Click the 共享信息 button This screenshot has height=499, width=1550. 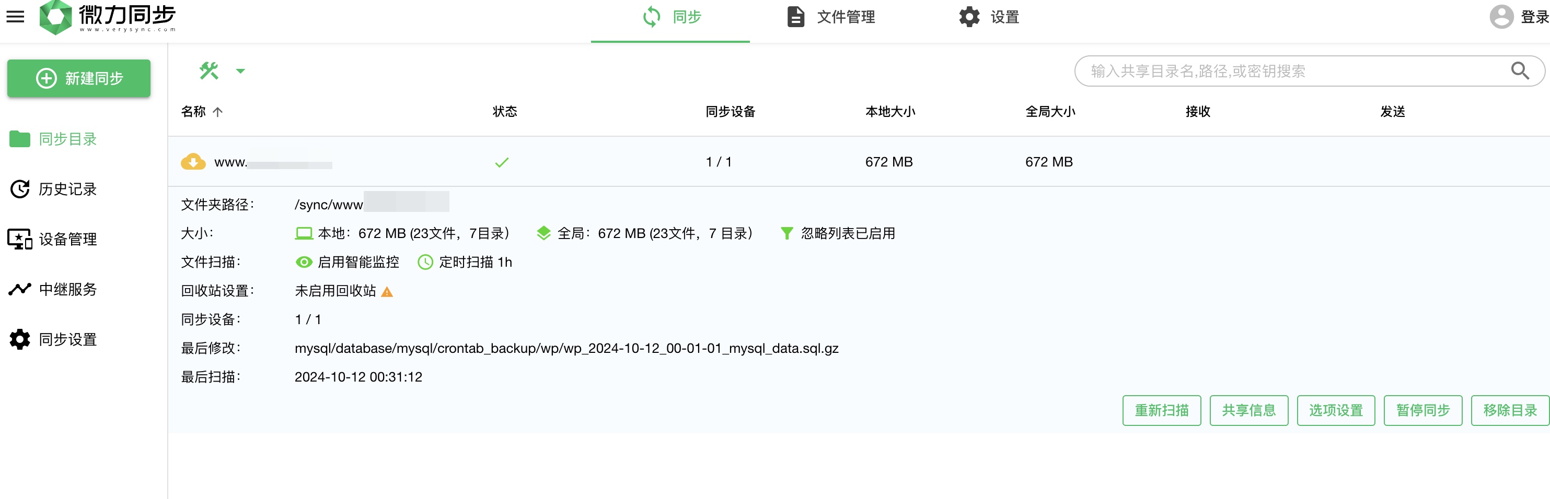(1248, 411)
